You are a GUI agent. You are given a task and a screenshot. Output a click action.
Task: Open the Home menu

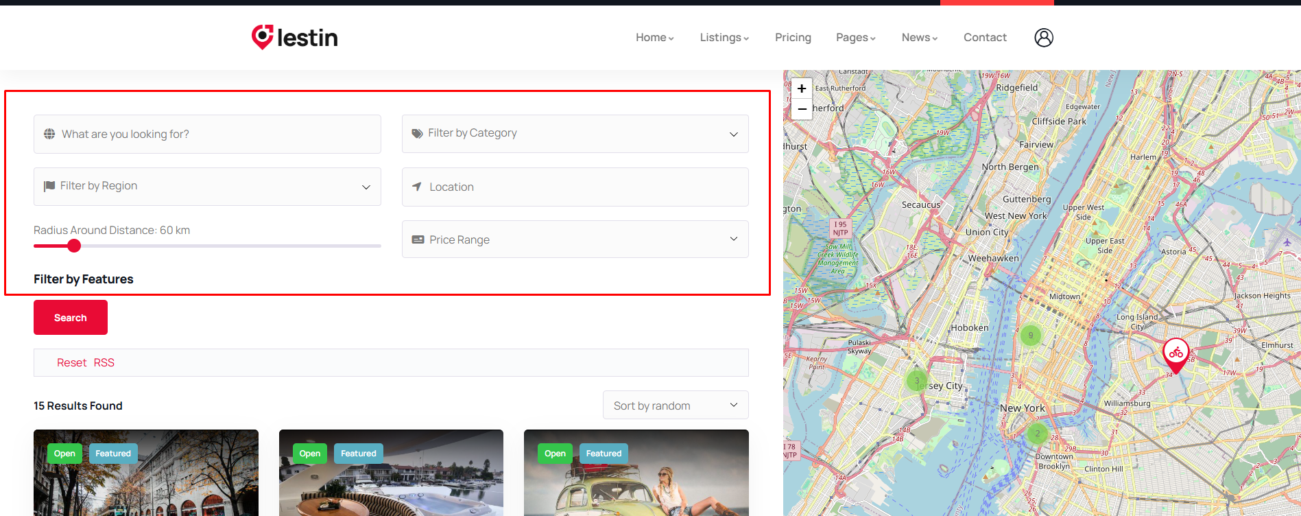(655, 38)
